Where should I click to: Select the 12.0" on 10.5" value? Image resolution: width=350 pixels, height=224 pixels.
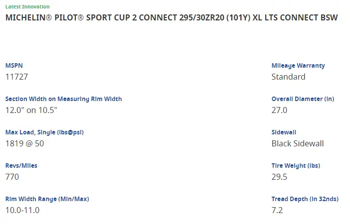coord(31,110)
